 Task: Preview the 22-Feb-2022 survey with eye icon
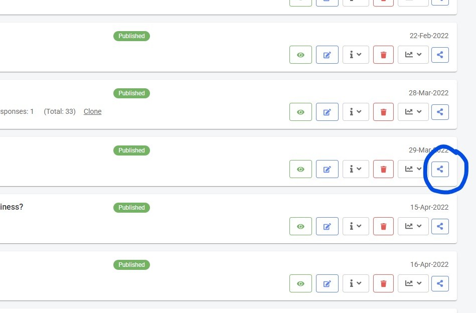pyautogui.click(x=300, y=55)
